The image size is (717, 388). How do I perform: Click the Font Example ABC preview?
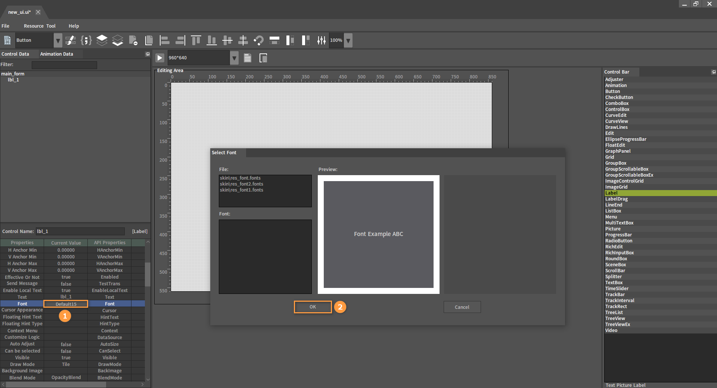(379, 234)
